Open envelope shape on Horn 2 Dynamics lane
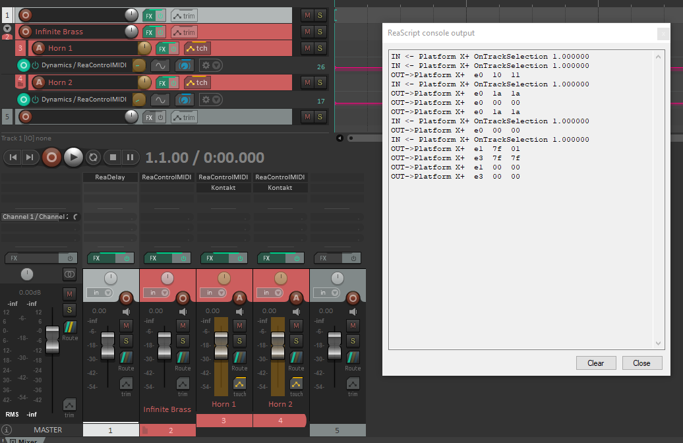The width and height of the screenshot is (683, 443). pyautogui.click(x=160, y=100)
